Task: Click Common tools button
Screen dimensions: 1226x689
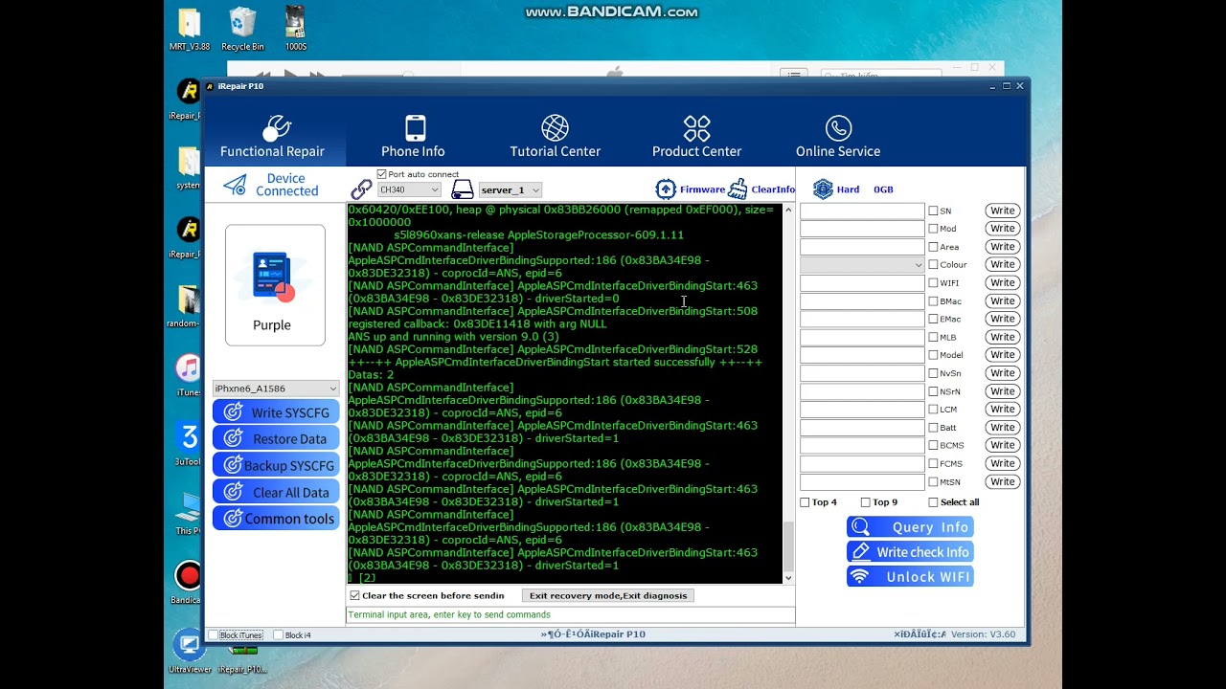Action: 276,519
